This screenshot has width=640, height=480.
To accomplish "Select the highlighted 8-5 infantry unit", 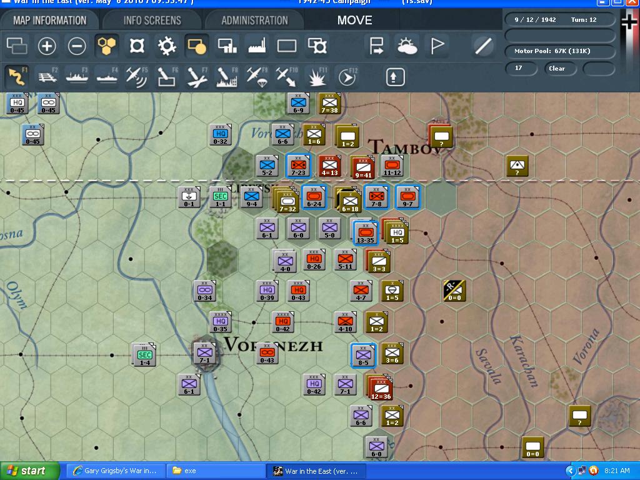I will pos(363,355).
